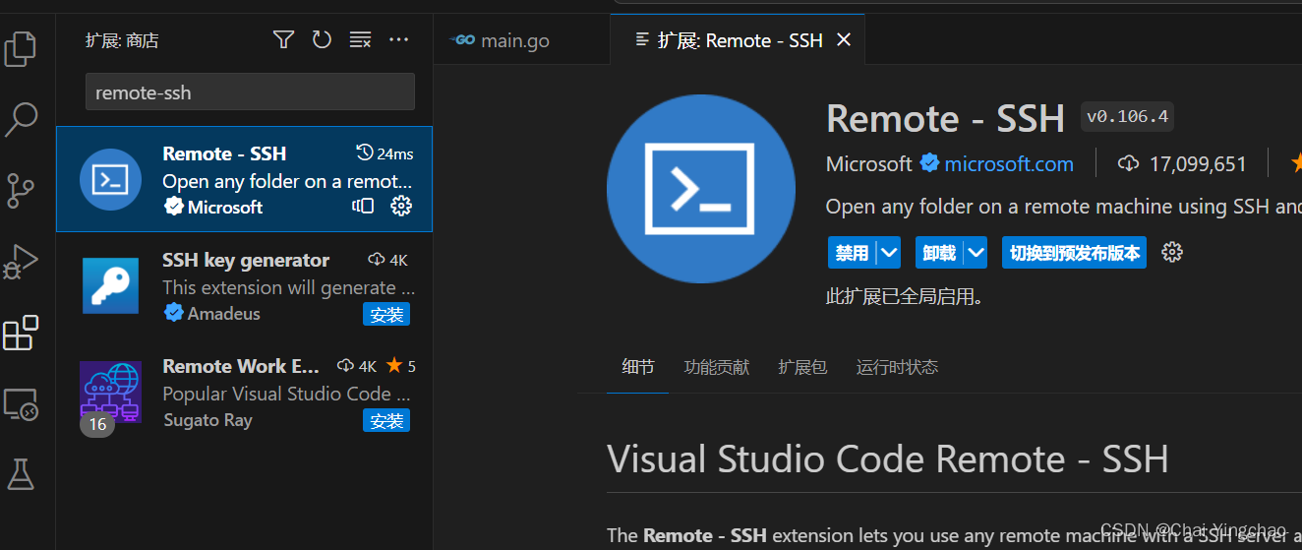Open the Explorer view in activity bar

pos(21,48)
